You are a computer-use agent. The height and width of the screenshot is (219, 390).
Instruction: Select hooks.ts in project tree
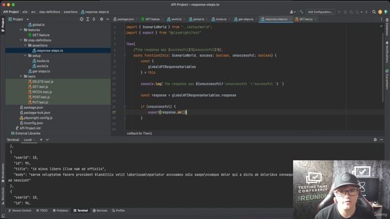[x=43, y=61]
